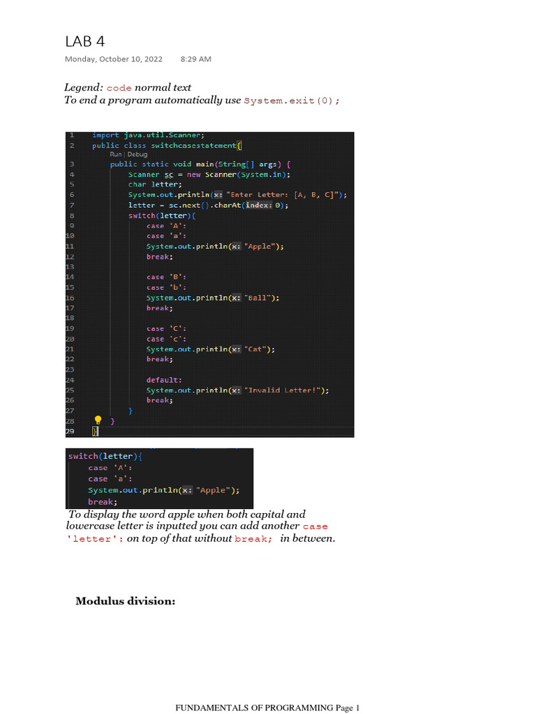Click the 'Run' code lens link

pos(116,154)
